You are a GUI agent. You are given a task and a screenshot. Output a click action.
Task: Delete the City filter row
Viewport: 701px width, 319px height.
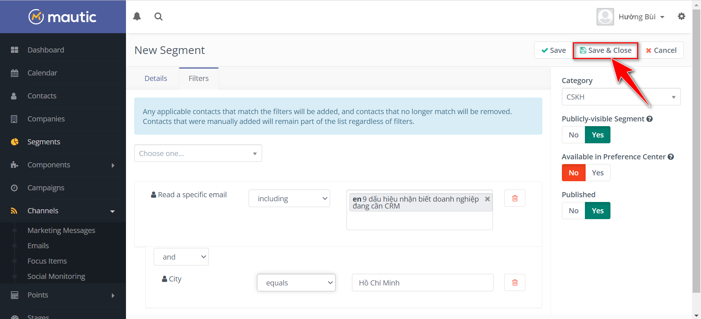point(514,283)
